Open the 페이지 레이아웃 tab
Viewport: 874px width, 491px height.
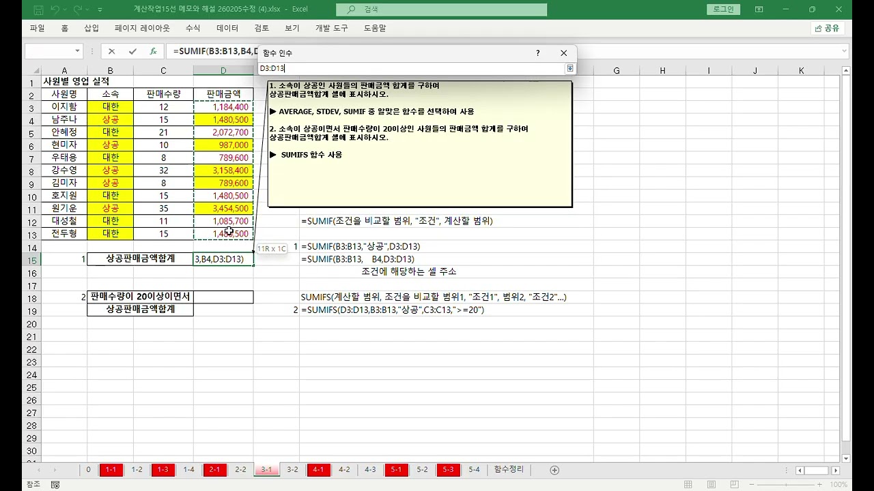[x=142, y=29]
